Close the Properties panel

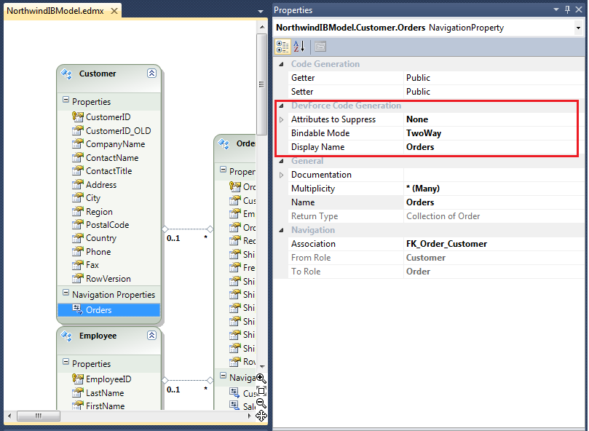579,9
